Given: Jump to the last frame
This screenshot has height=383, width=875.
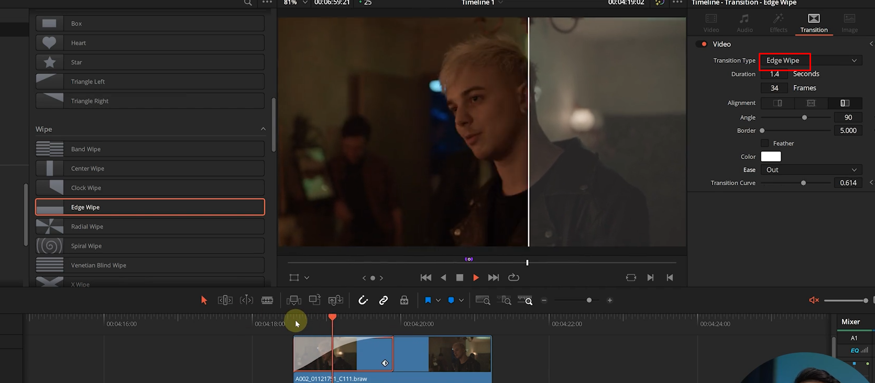Looking at the screenshot, I should (x=493, y=278).
